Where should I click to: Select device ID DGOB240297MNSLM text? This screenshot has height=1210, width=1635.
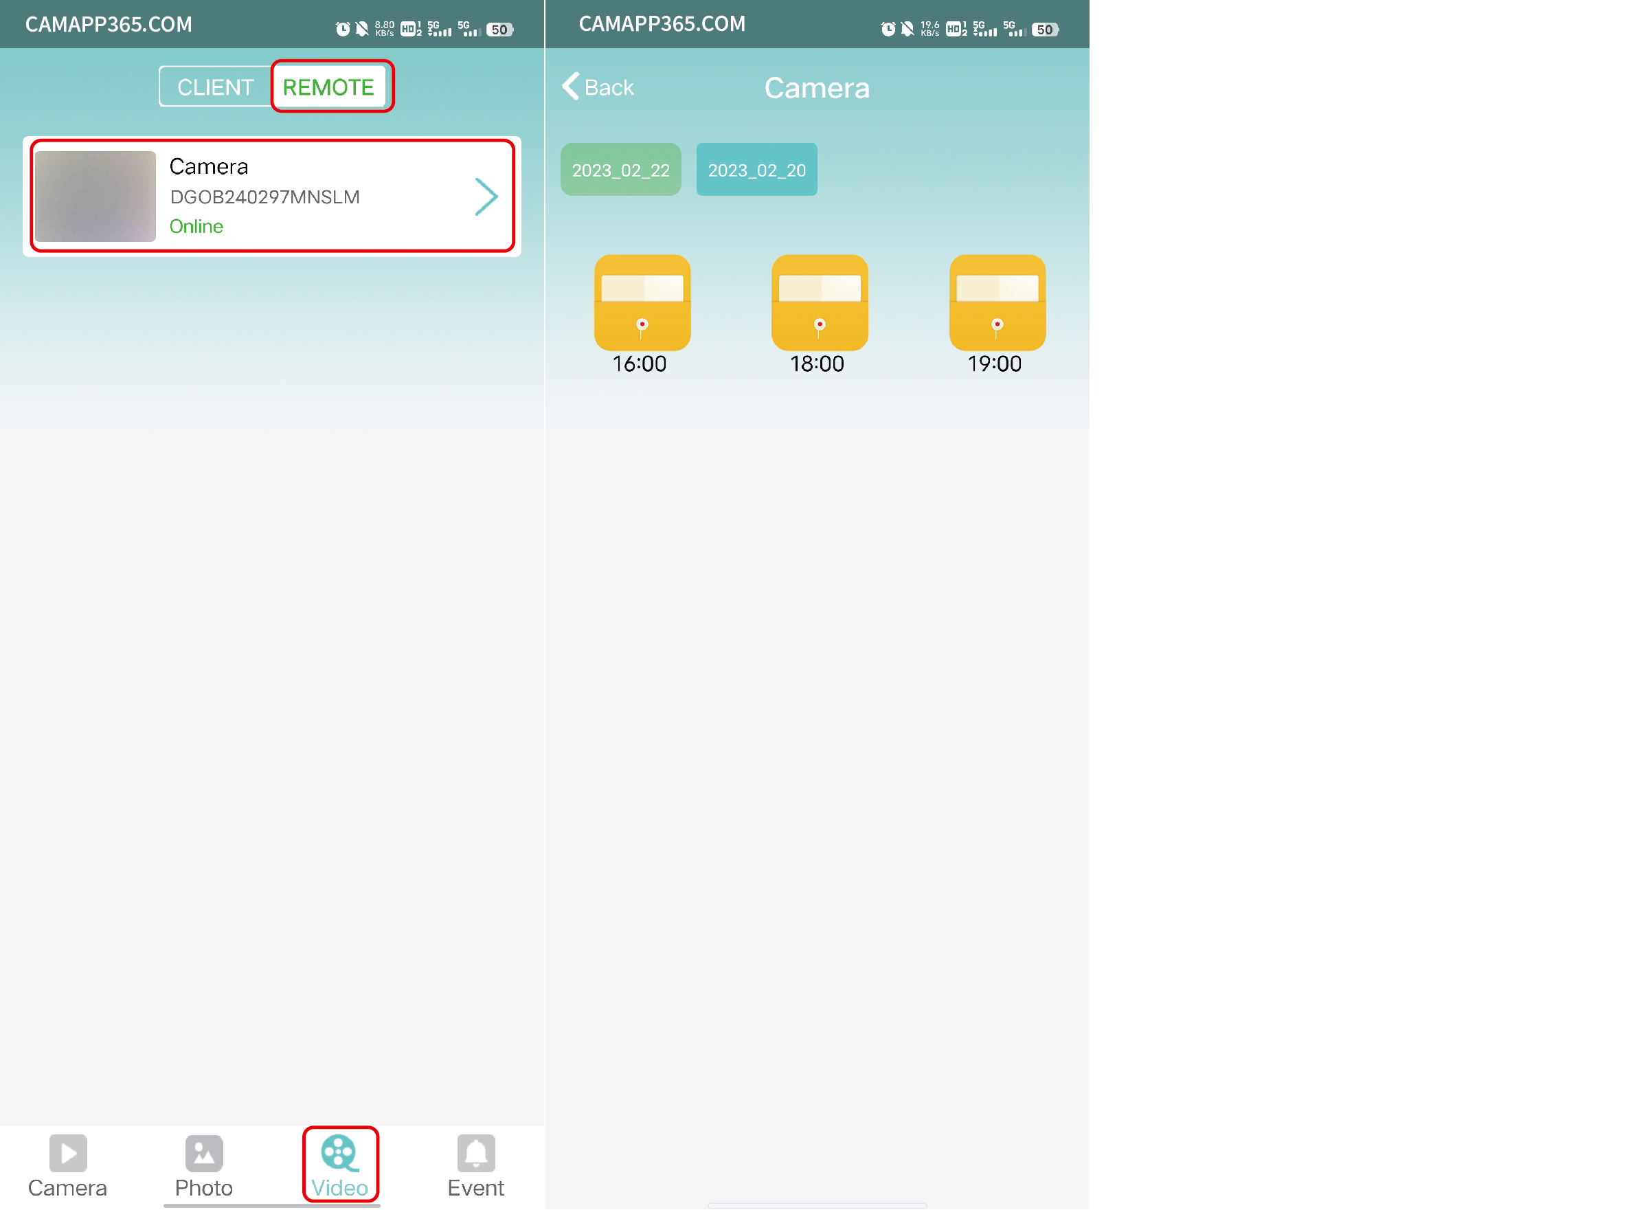(265, 197)
